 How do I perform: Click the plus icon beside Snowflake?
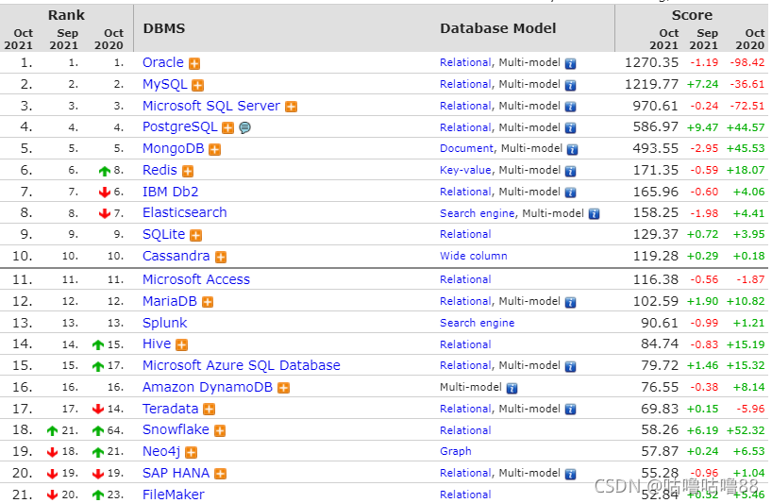point(220,430)
